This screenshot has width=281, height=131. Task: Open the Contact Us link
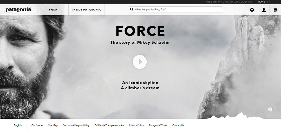point(178,125)
